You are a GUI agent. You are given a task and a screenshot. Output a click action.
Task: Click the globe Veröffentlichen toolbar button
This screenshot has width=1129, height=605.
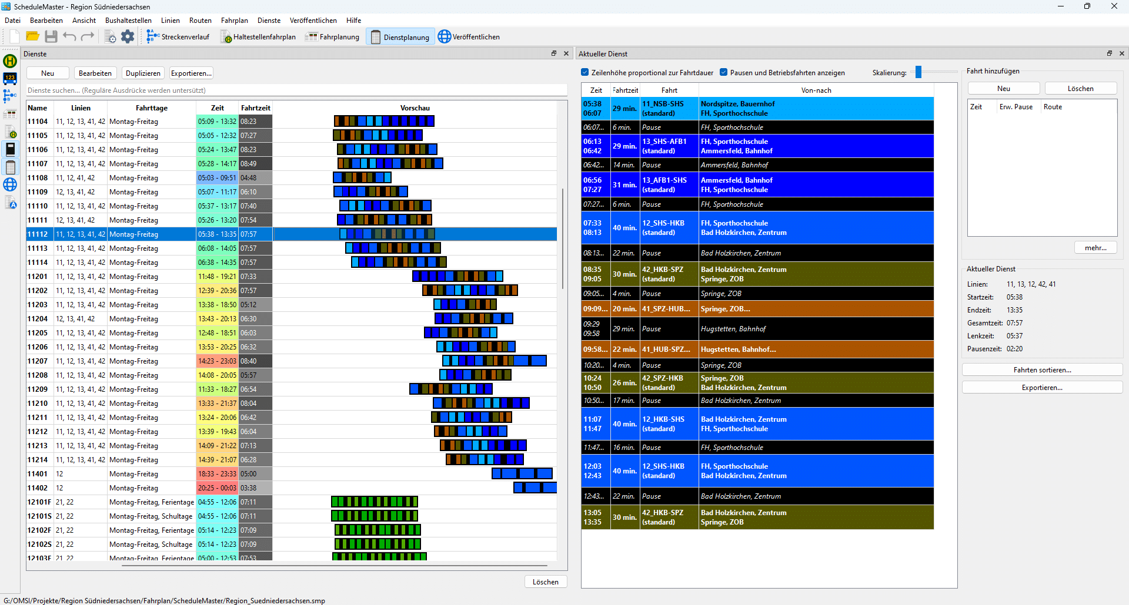tap(469, 37)
